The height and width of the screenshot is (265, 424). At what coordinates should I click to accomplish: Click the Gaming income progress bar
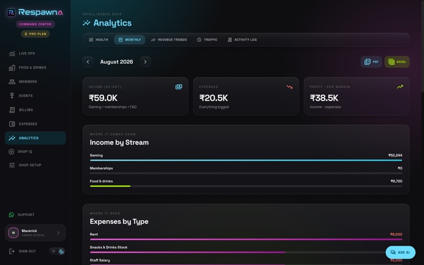click(246, 160)
